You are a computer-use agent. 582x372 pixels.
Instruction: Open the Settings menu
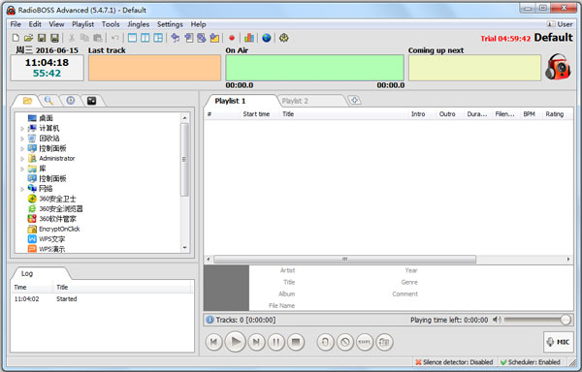click(170, 24)
